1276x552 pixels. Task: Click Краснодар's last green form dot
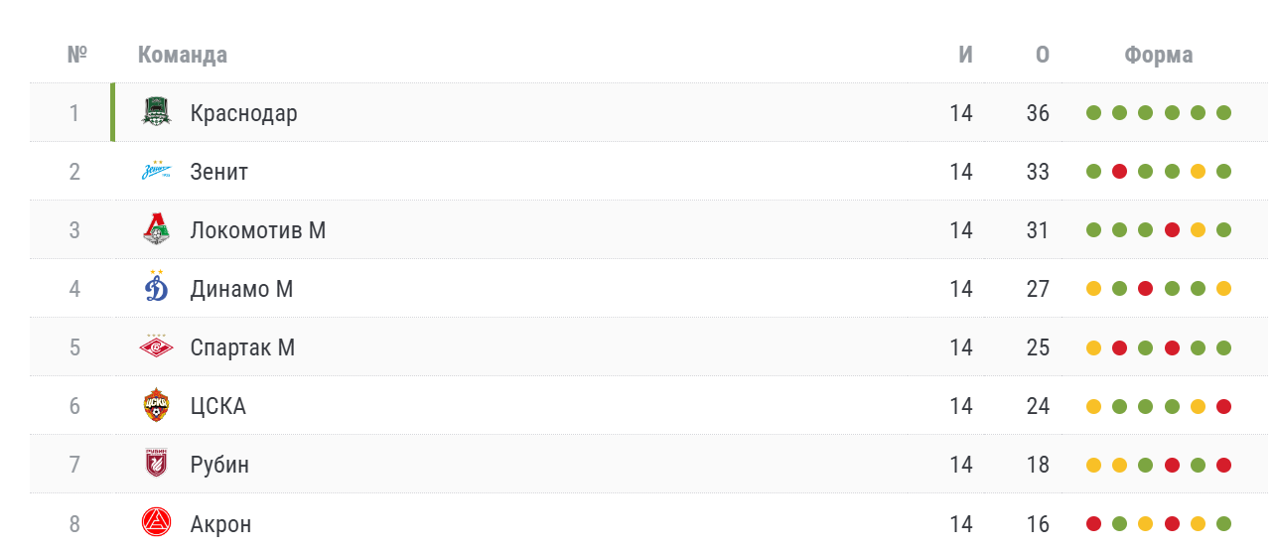[1223, 113]
